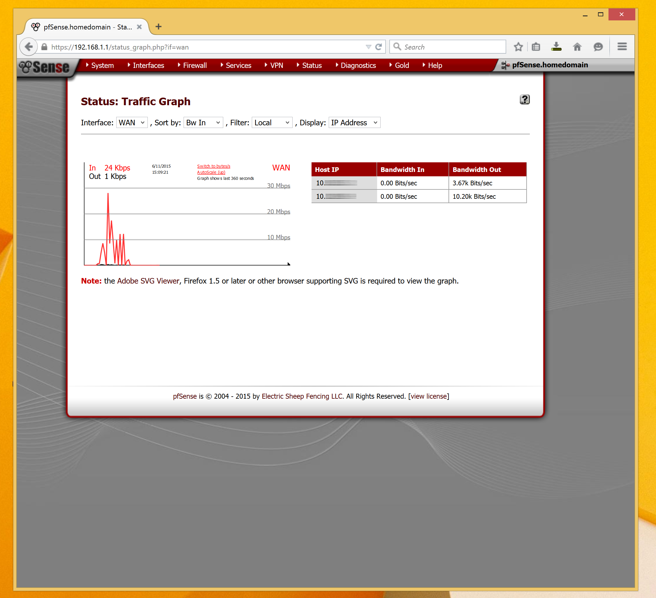
Task: Open the Sort by Bw In dropdown
Action: [203, 123]
